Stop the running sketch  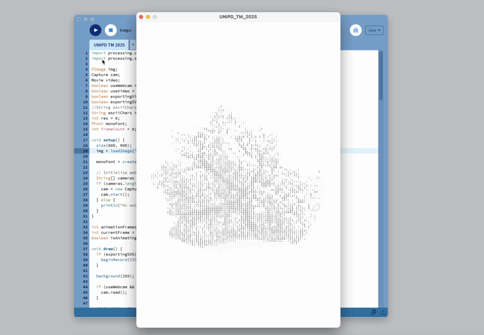coord(111,30)
